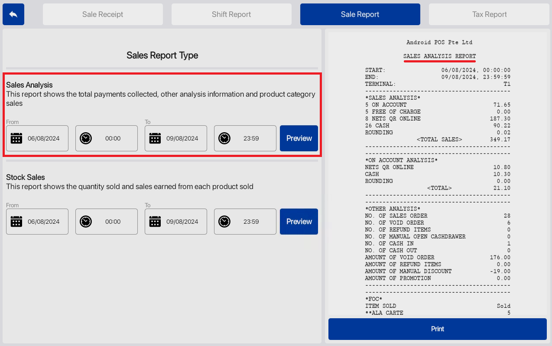The image size is (552, 346).
Task: Open the Tax Report tab
Action: click(489, 14)
